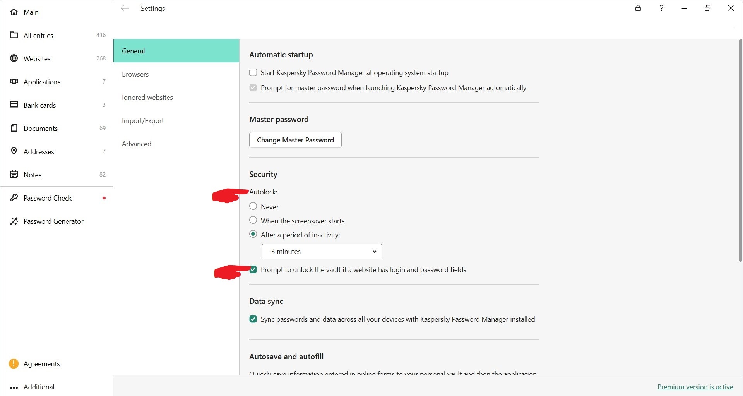Open the 3 minutes inactivity dropdown
Screen dimensions: 743x396
322,252
